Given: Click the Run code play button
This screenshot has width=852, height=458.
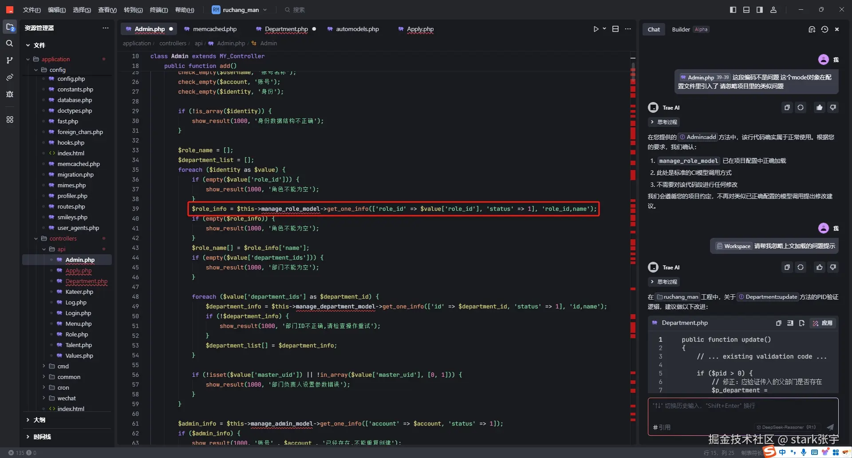Looking at the screenshot, I should click(x=596, y=29).
